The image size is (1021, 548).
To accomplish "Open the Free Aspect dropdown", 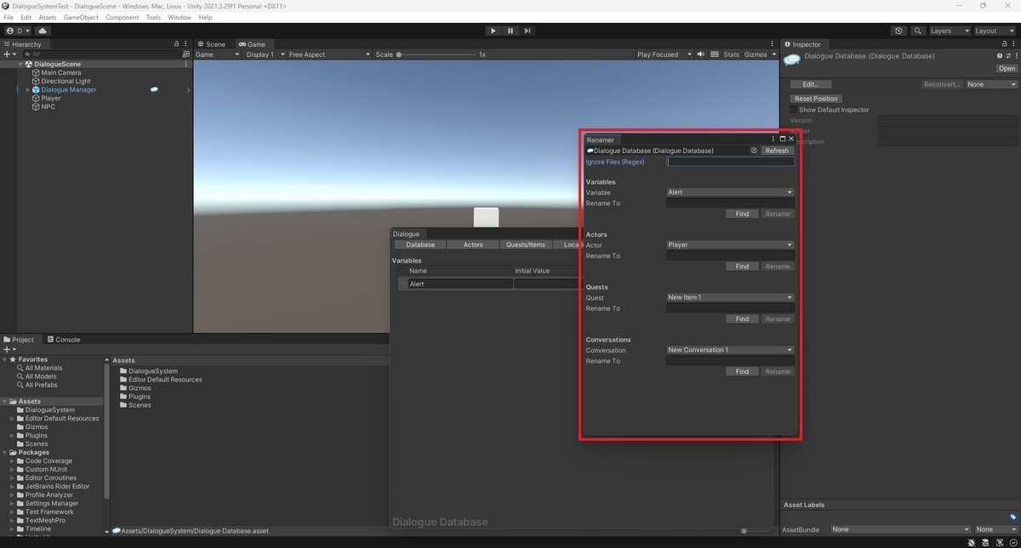I will [329, 54].
